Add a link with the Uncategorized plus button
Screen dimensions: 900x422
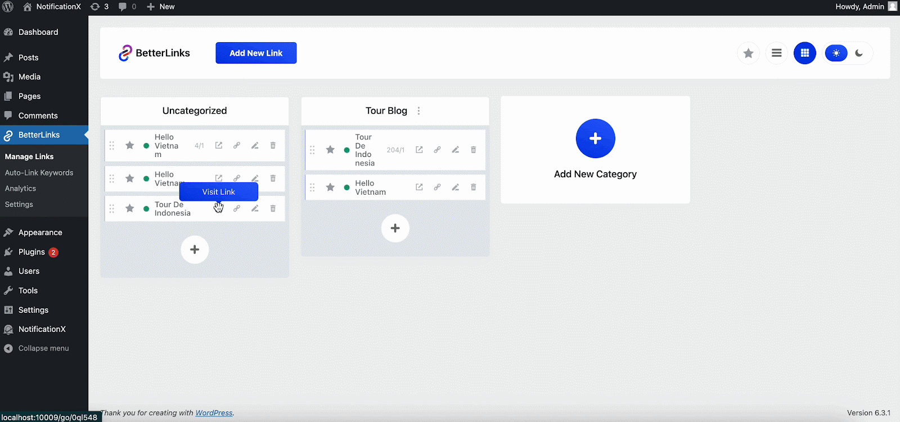pyautogui.click(x=195, y=249)
